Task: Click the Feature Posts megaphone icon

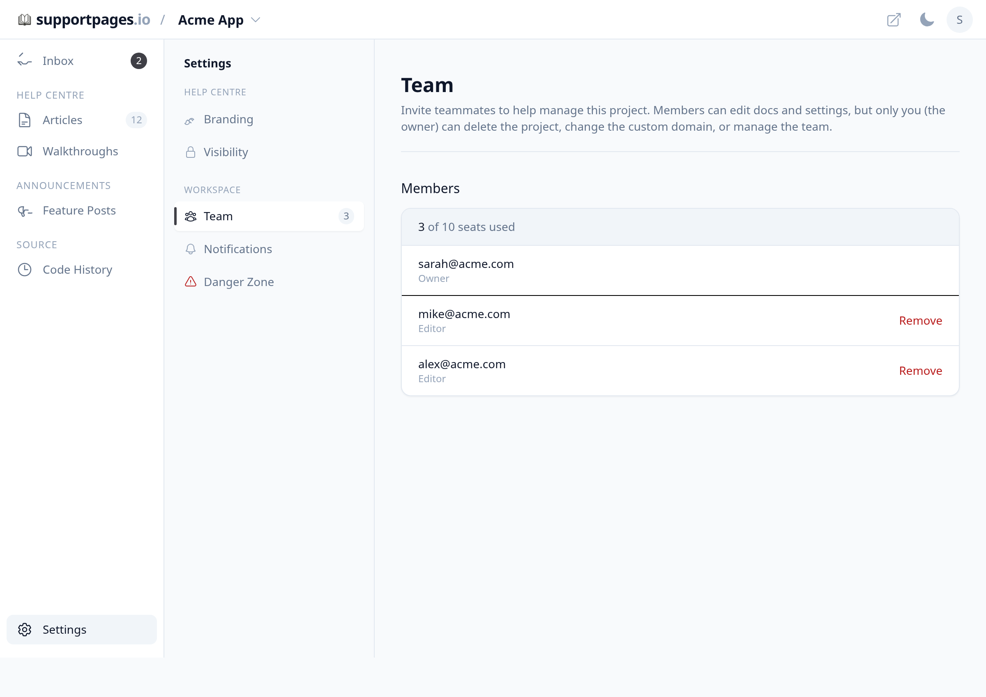Action: click(x=25, y=211)
